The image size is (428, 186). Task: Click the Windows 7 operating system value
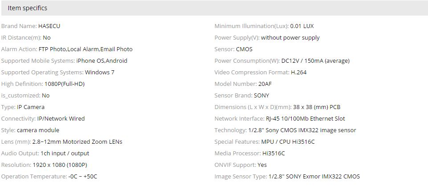click(x=100, y=72)
